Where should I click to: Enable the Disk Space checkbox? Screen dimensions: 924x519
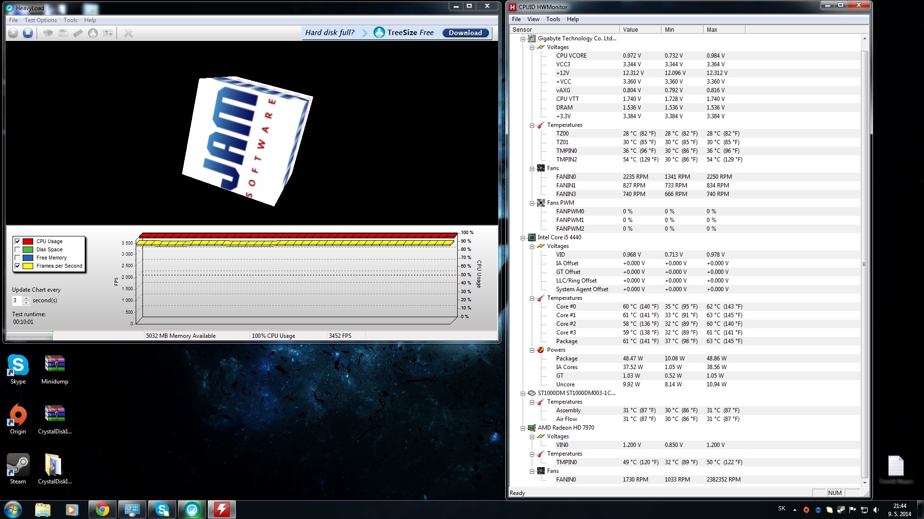tap(17, 249)
